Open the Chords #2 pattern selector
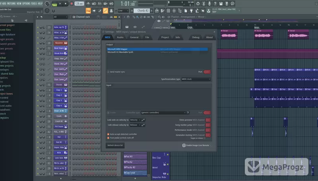This screenshot has width=318, height=181. (143, 11)
